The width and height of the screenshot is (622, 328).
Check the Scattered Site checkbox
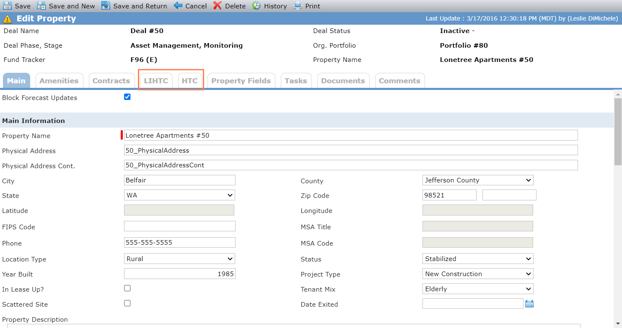[127, 303]
